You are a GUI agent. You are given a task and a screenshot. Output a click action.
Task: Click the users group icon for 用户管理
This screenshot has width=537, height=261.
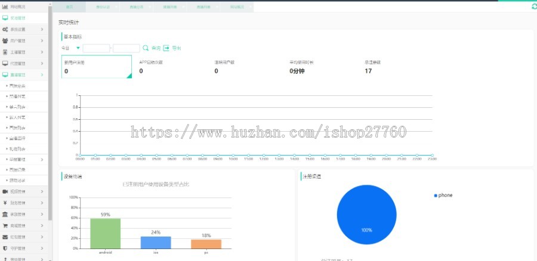click(5, 41)
